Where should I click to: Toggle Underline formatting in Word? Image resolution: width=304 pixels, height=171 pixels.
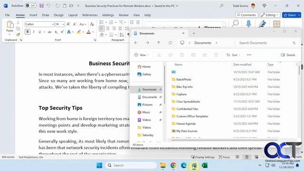pos(40,32)
